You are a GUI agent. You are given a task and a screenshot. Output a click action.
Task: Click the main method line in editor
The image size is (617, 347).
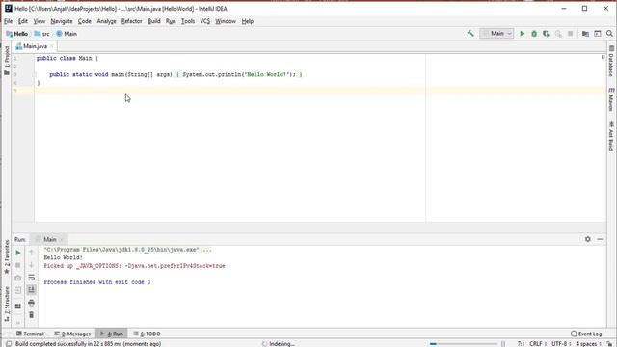coord(175,74)
